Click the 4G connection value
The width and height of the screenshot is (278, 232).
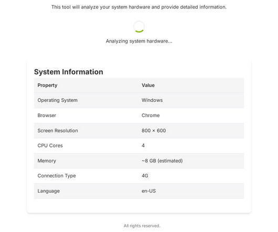[145, 176]
